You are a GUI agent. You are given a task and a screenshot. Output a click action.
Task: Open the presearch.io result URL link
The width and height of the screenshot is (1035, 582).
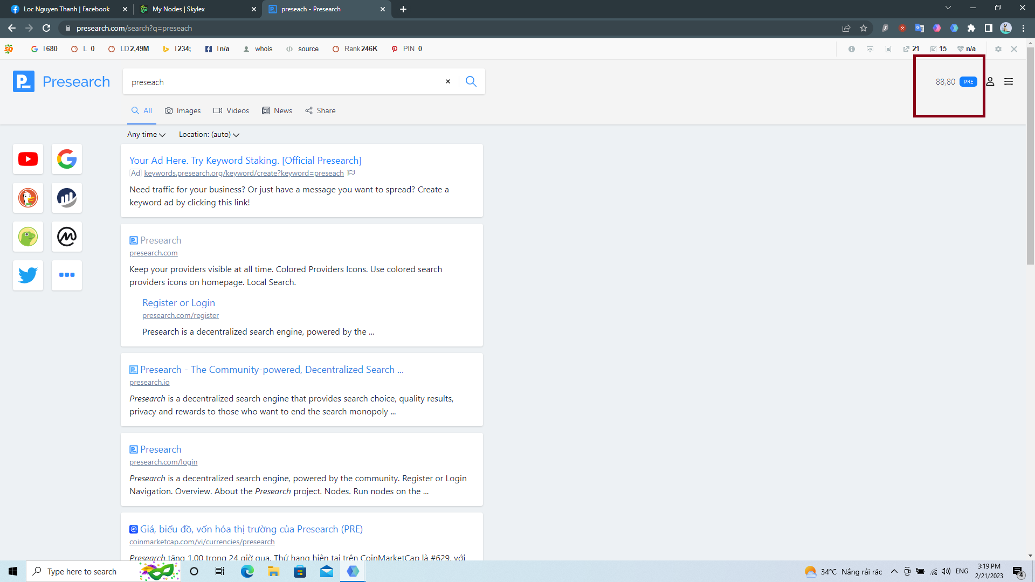(149, 382)
